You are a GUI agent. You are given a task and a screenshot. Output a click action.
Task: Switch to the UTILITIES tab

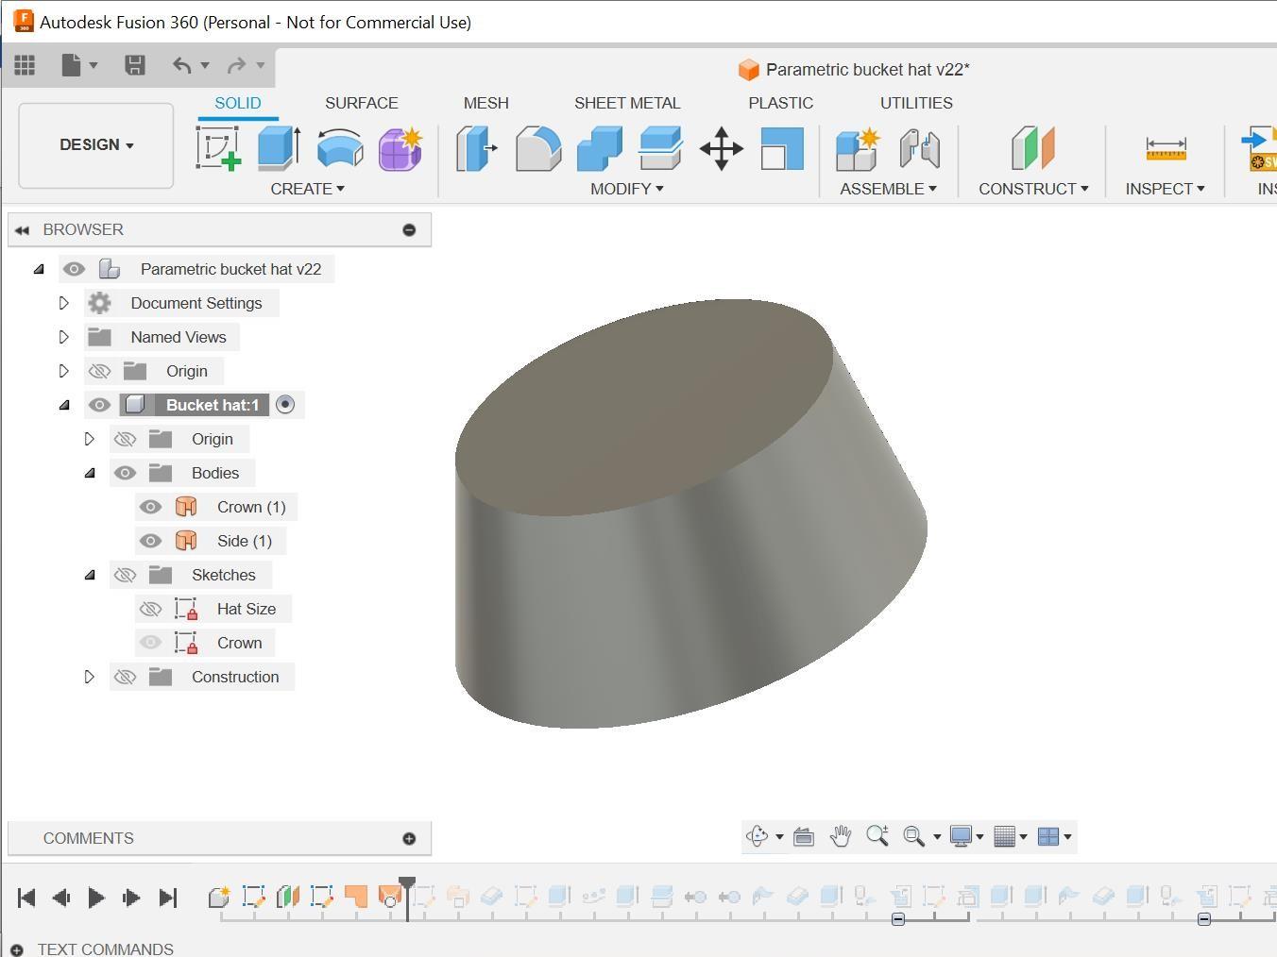(x=916, y=103)
